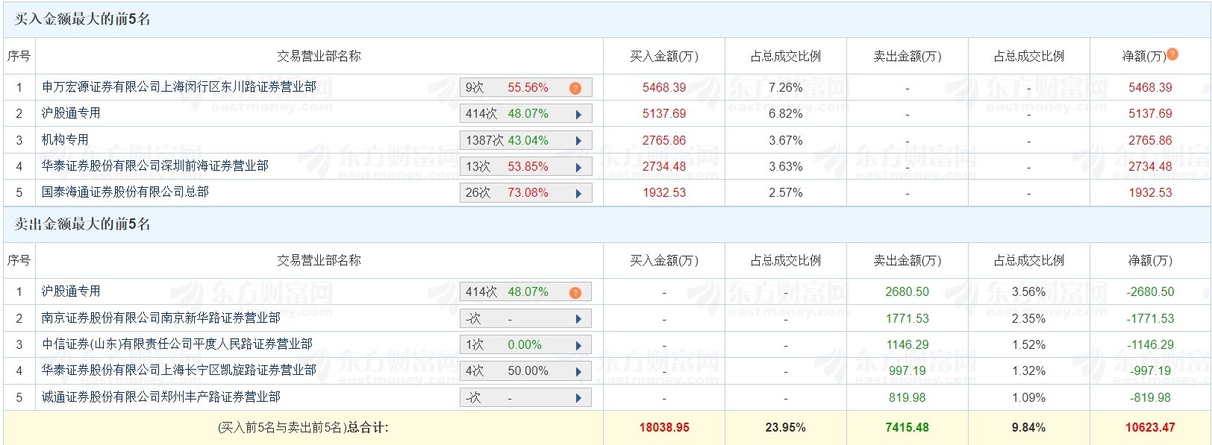
Task: Click 26次 73.08% stats box
Action: pos(526,193)
